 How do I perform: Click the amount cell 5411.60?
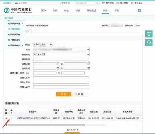point(56,118)
